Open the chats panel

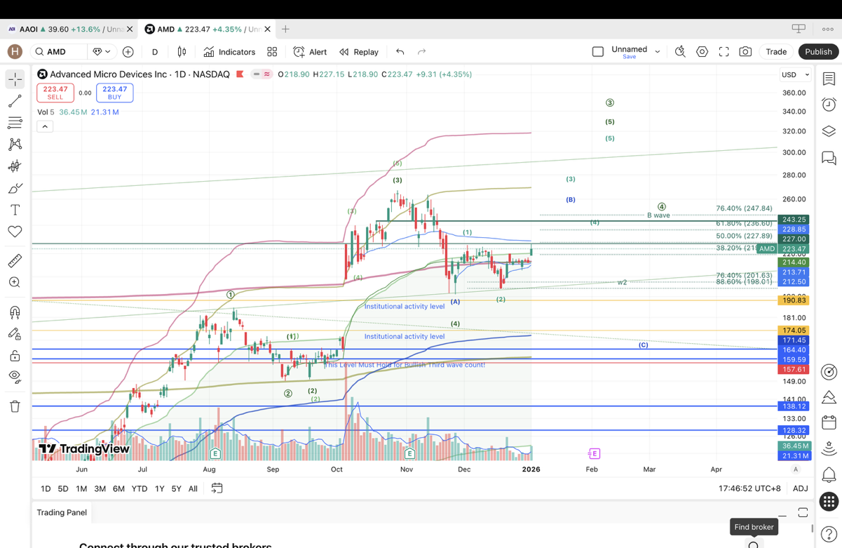[829, 158]
